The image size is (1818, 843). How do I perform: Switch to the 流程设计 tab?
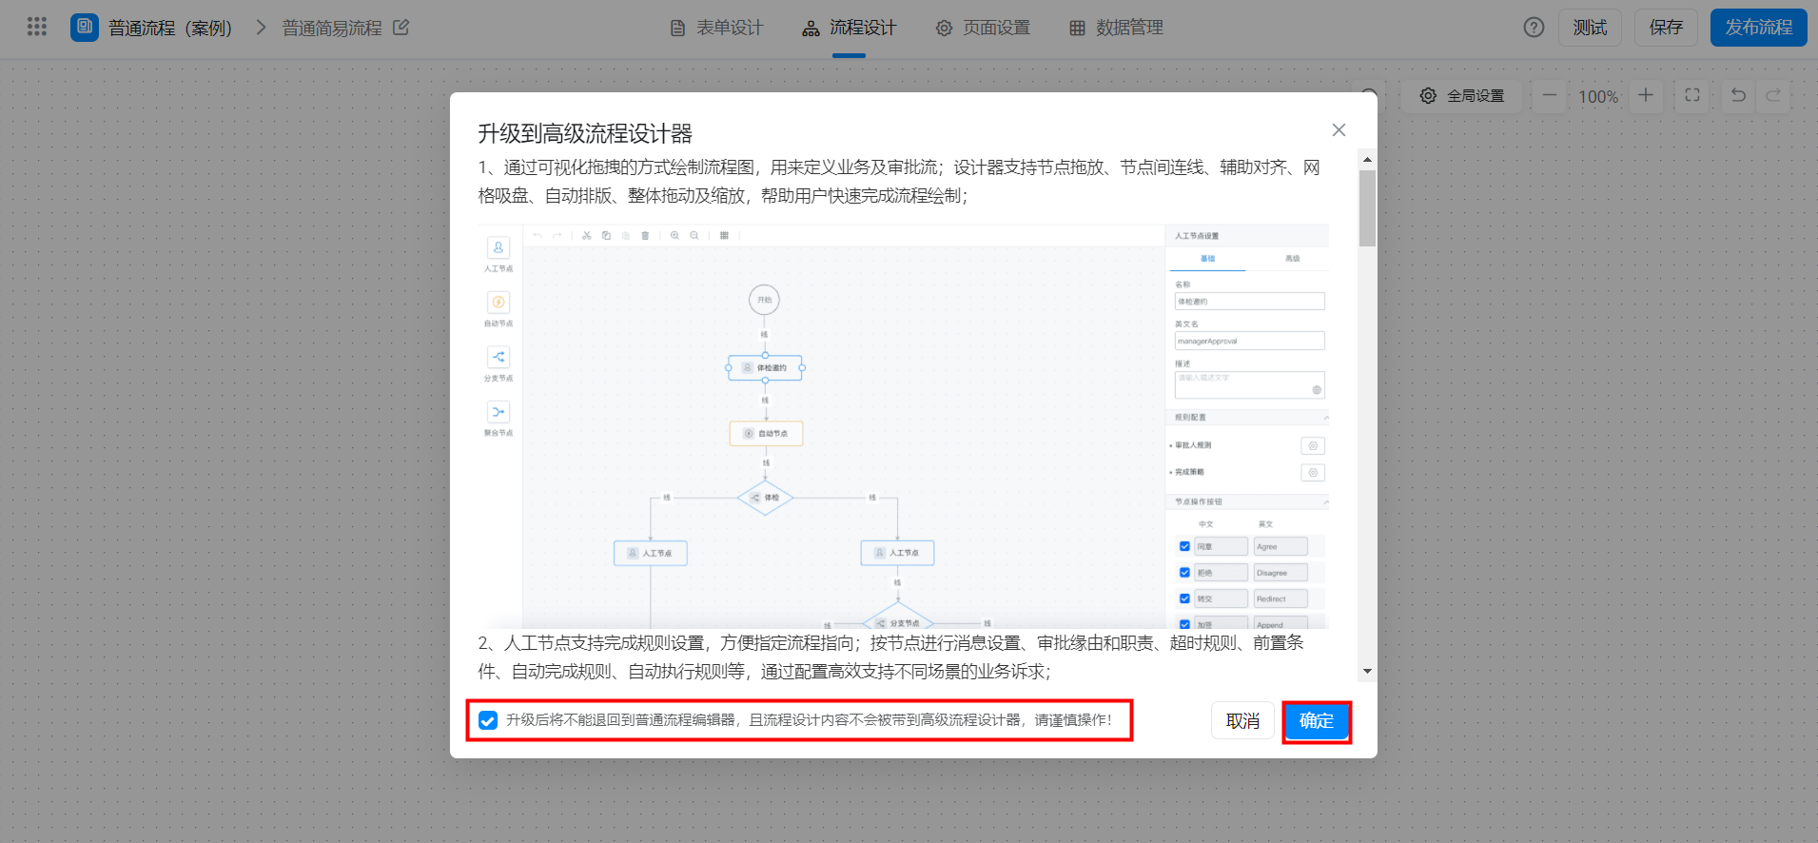[x=849, y=28]
